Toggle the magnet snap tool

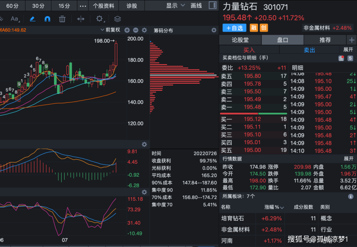[x=47, y=19]
